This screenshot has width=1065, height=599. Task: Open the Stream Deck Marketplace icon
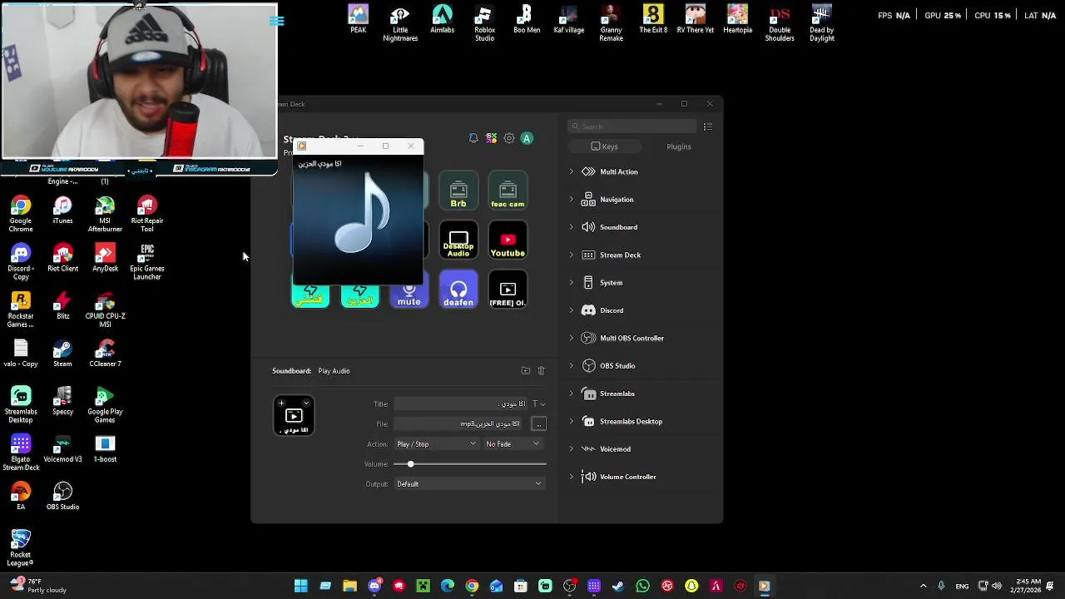click(x=492, y=138)
